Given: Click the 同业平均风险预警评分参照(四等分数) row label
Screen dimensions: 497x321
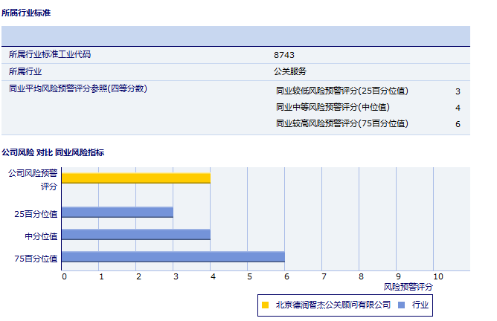Looking at the screenshot, I should tap(78, 89).
